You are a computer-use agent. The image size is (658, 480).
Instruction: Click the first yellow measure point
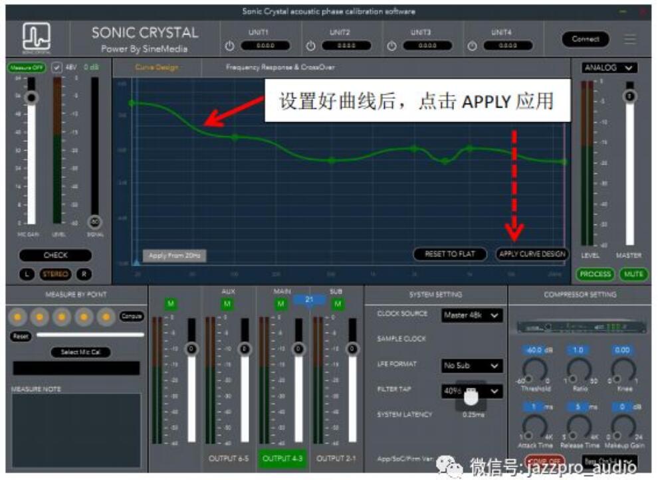[x=18, y=317]
